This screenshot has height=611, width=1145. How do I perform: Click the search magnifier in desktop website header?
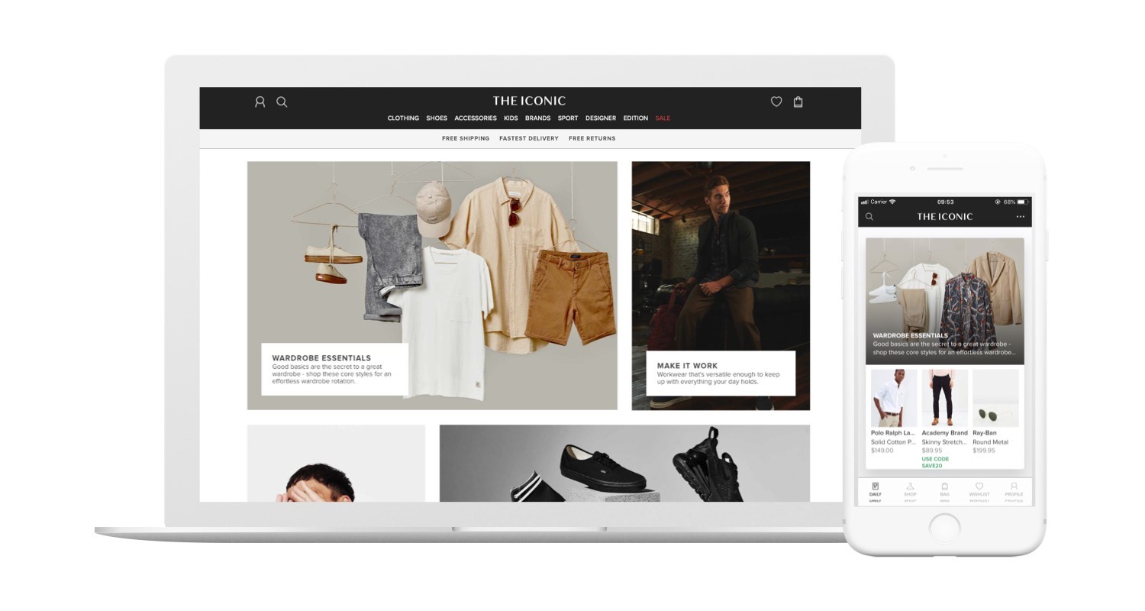click(282, 102)
